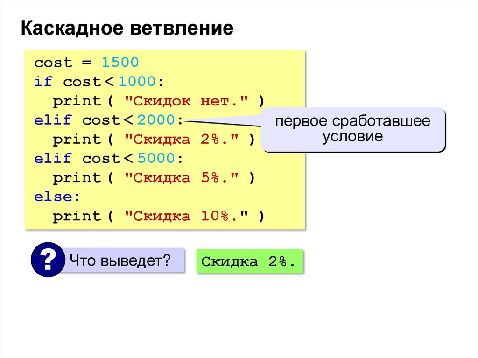Click the number 2000 in the elif condition

(156, 120)
